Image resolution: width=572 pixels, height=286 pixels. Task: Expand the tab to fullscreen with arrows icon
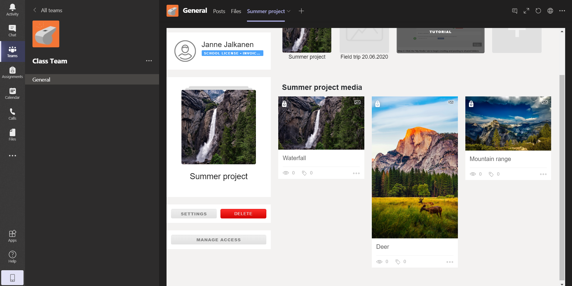pos(526,11)
